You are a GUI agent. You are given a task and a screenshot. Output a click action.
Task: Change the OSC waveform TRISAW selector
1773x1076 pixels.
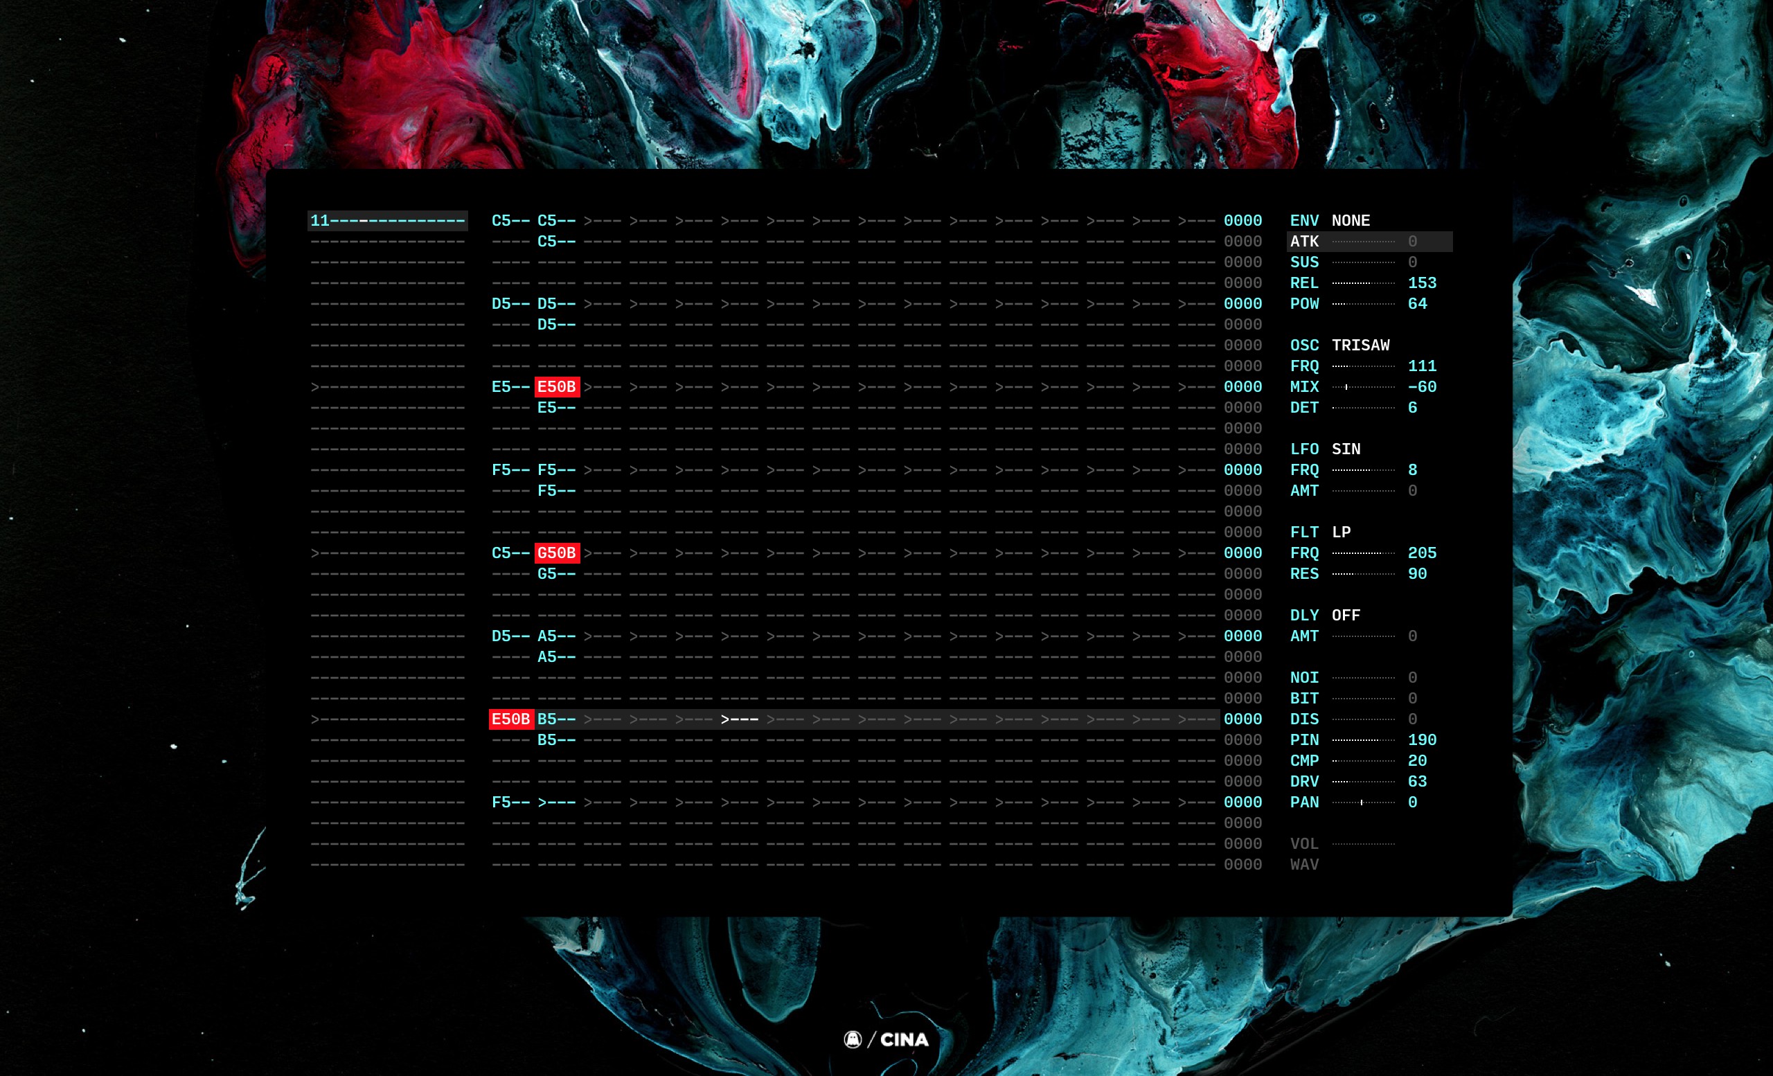tap(1360, 346)
